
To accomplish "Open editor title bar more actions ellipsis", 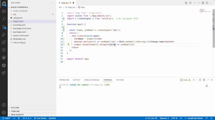I will (x=211, y=3).
